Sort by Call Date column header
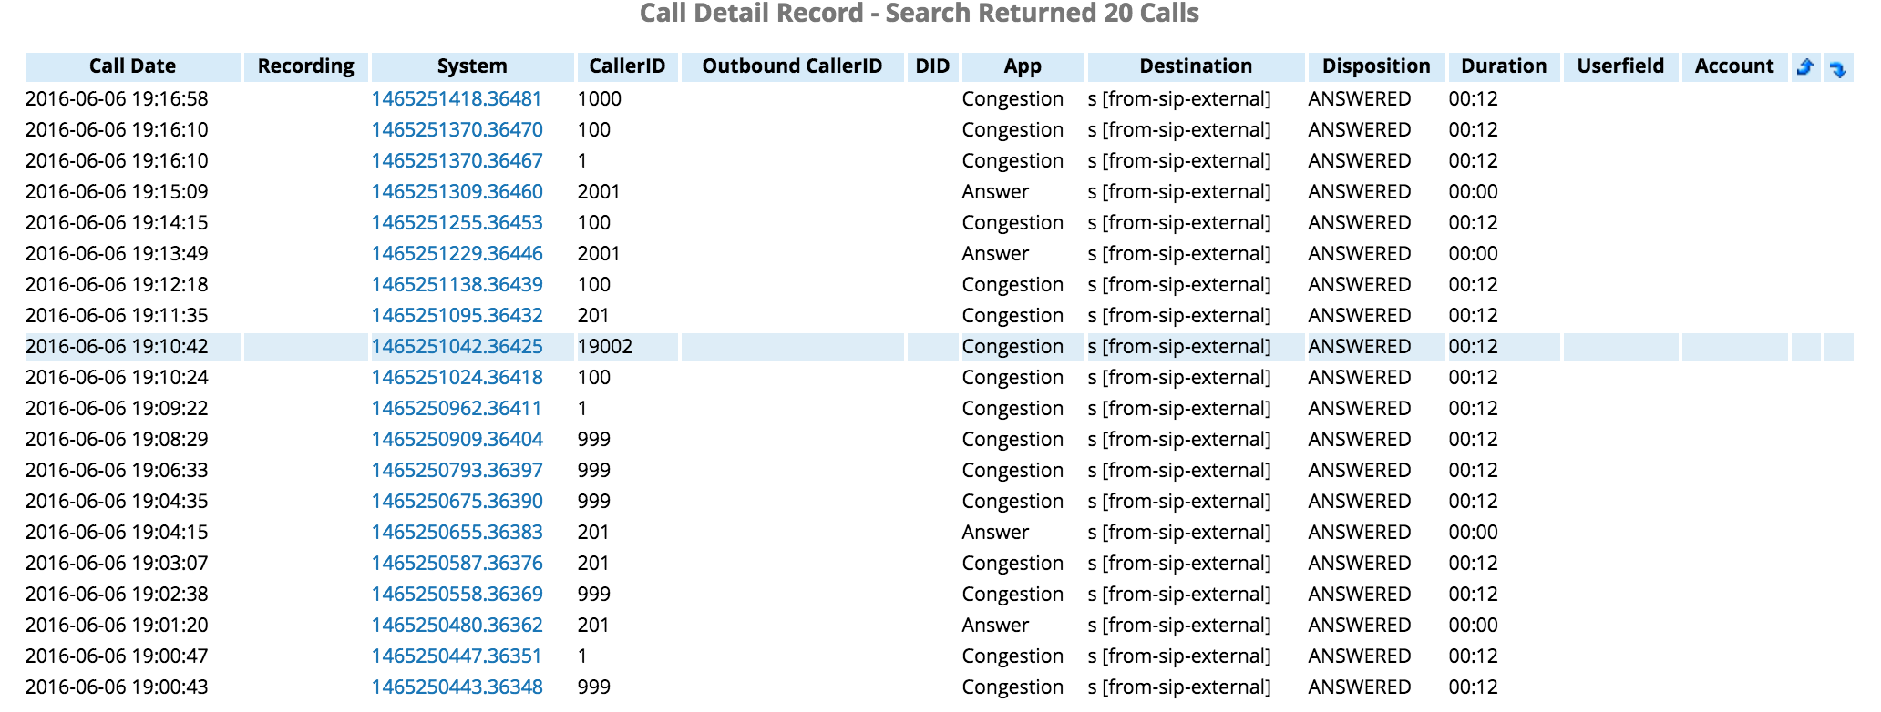Image resolution: width=1881 pixels, height=712 pixels. [x=132, y=66]
